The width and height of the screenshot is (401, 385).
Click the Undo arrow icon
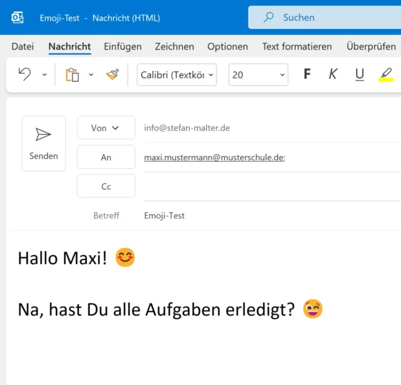pos(25,75)
